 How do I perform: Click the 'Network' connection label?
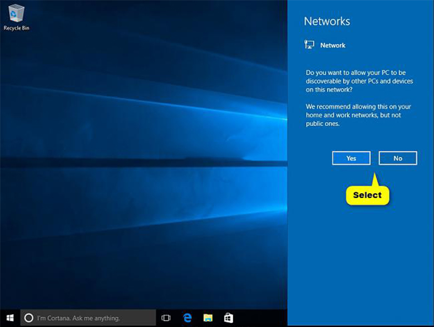333,45
